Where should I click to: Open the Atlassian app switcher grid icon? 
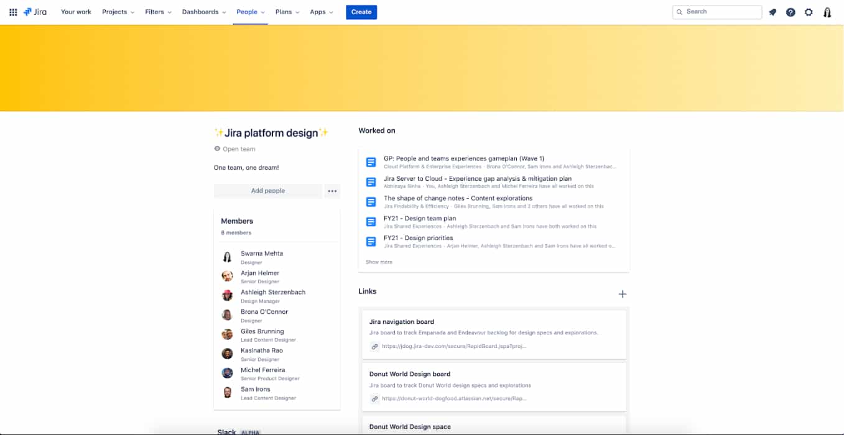point(13,12)
